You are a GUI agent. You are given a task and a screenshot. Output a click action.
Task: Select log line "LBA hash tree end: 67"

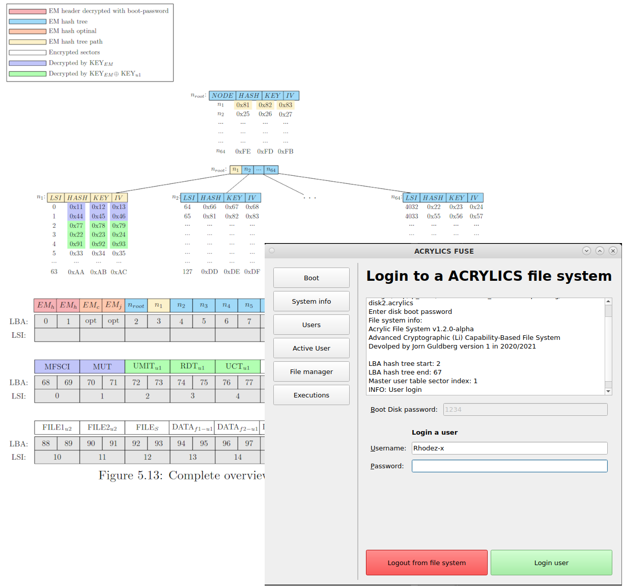click(x=405, y=372)
